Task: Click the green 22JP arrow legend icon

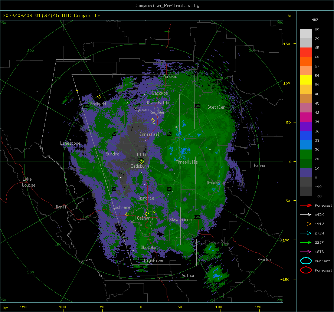Action: pyautogui.click(x=306, y=242)
